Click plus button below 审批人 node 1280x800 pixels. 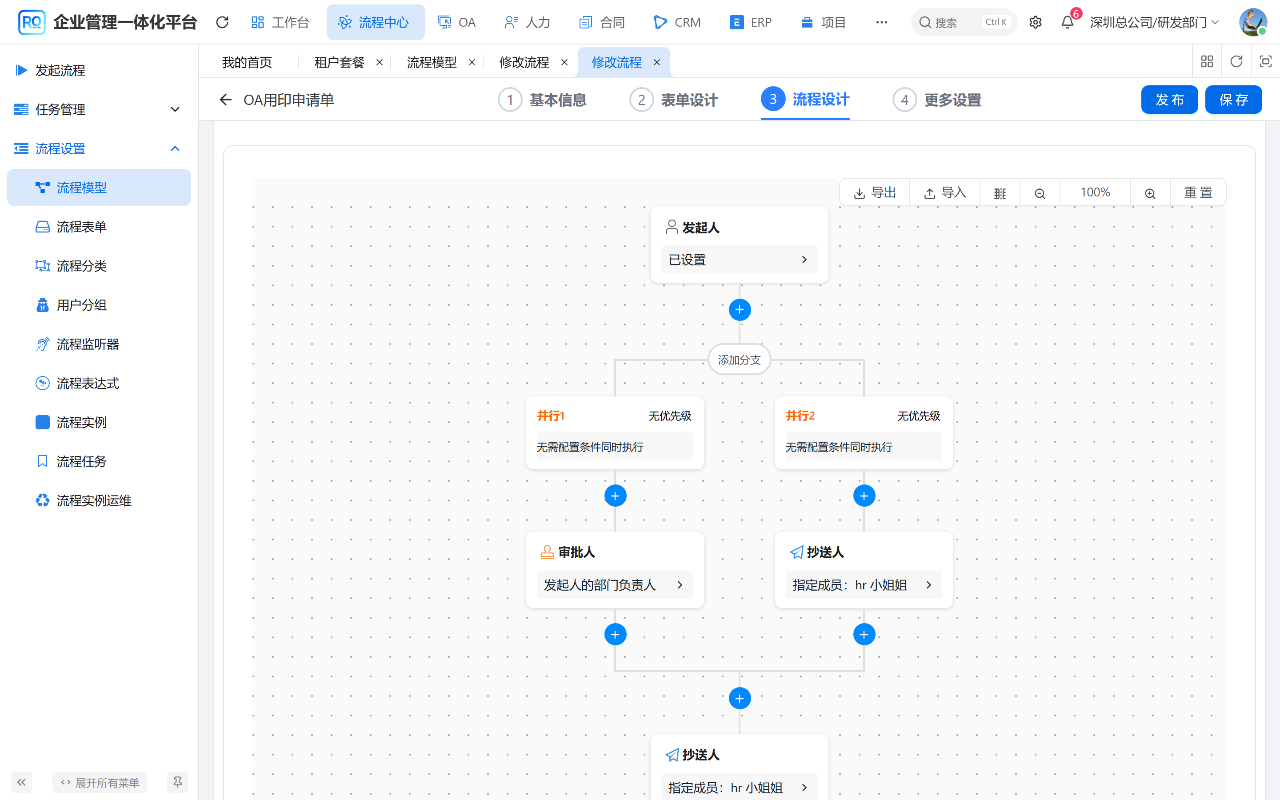615,634
